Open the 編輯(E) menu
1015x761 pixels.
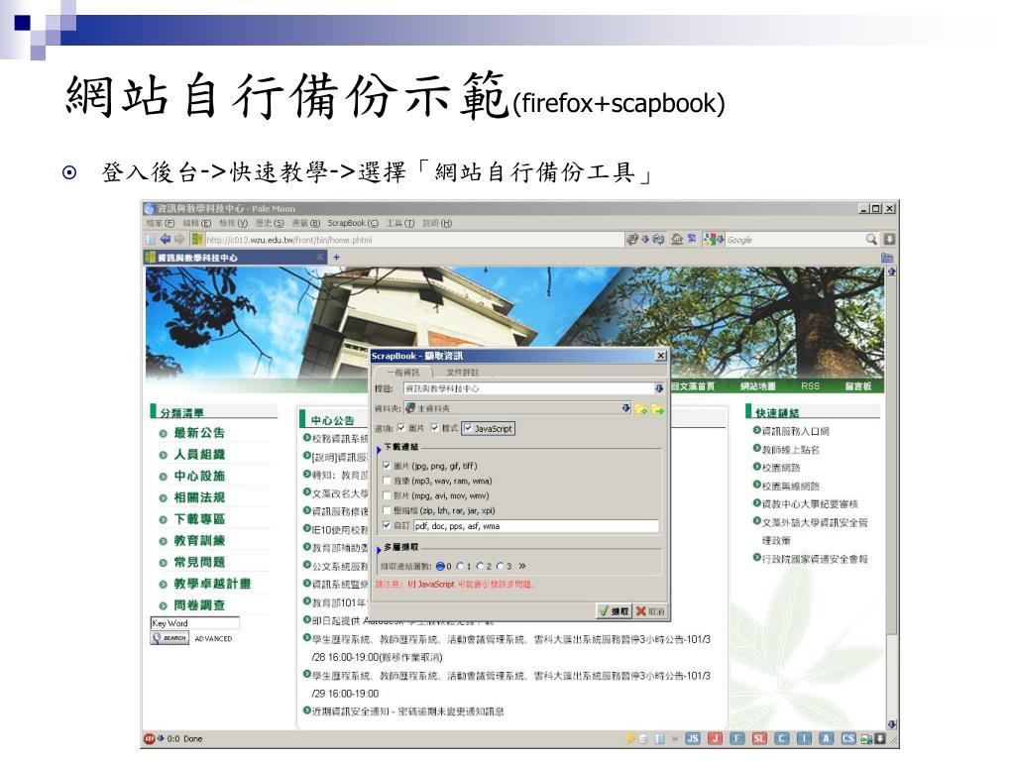197,223
